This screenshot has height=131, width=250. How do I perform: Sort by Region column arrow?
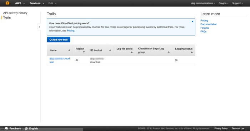[x=84, y=52]
